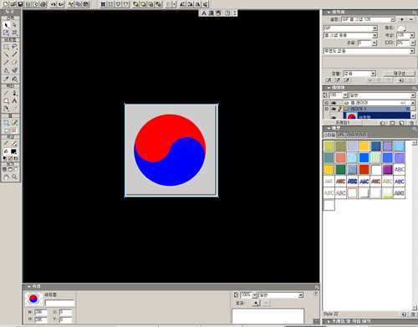
Task: Open the GIF export format dropdown
Action: (x=375, y=28)
